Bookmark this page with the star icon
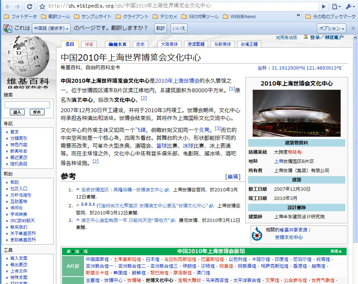The image size is (358, 284). (42, 6)
